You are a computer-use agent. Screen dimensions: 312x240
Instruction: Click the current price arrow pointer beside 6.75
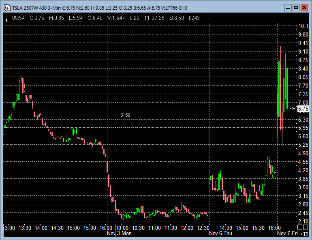coord(293,109)
